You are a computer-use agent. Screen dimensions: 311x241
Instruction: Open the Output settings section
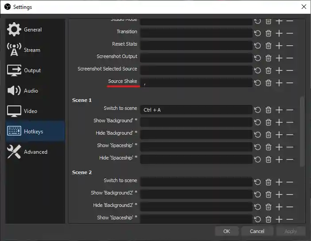[35, 70]
